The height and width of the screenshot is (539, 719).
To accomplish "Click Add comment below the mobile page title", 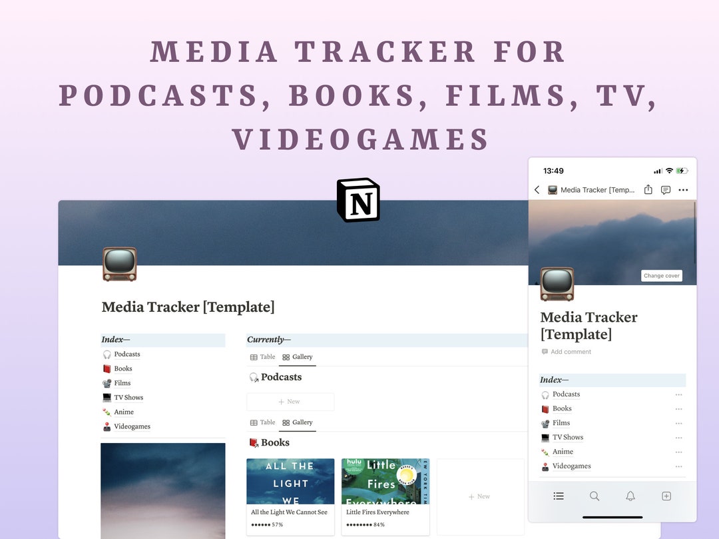I will coord(567,352).
